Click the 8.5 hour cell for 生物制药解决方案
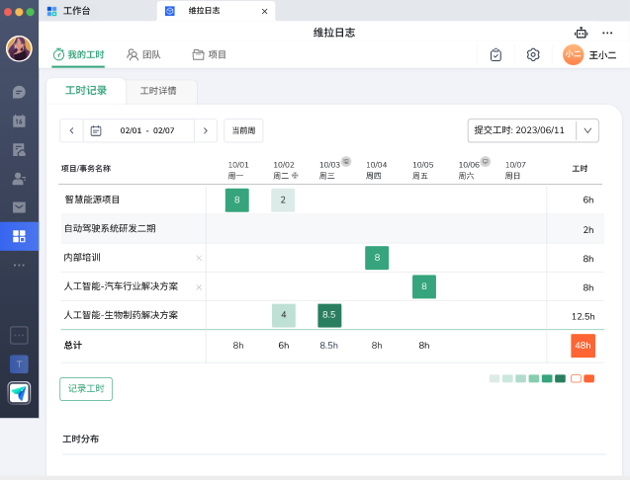The width and height of the screenshot is (630, 480). pyautogui.click(x=329, y=315)
